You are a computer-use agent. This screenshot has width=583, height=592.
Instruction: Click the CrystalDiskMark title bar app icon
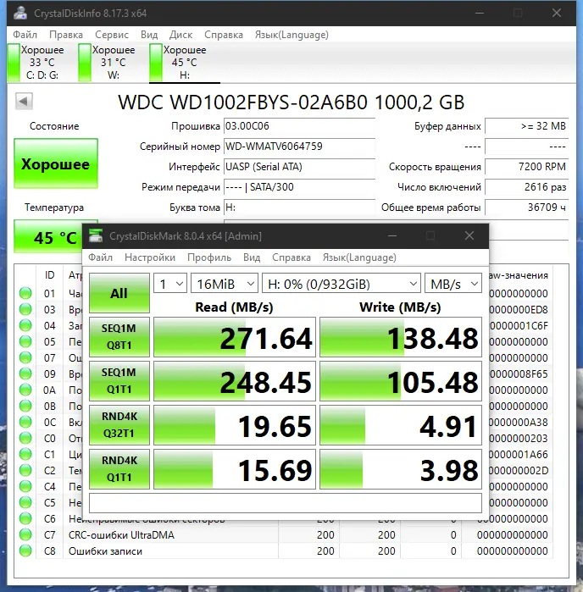pyautogui.click(x=96, y=235)
